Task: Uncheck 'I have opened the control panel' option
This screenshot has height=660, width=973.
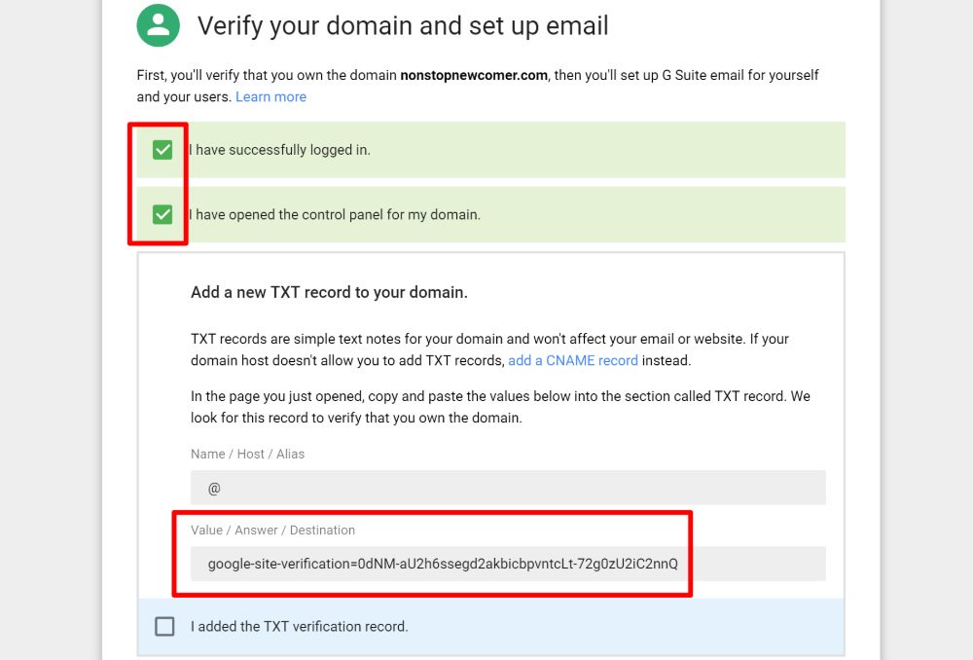Action: pyautogui.click(x=163, y=214)
